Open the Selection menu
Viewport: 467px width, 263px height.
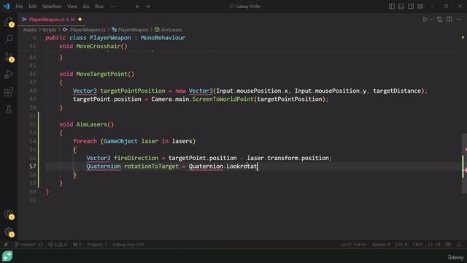52,7
